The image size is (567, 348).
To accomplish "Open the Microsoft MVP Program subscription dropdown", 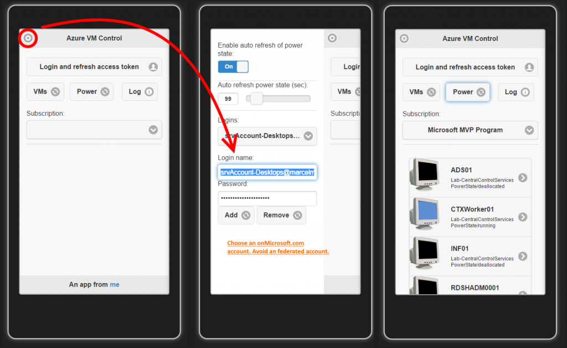I will 470,130.
